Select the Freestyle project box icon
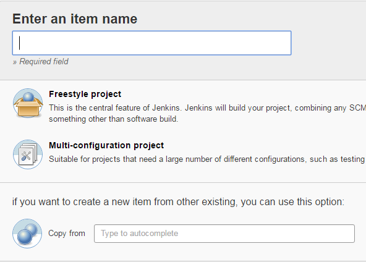 (28, 103)
